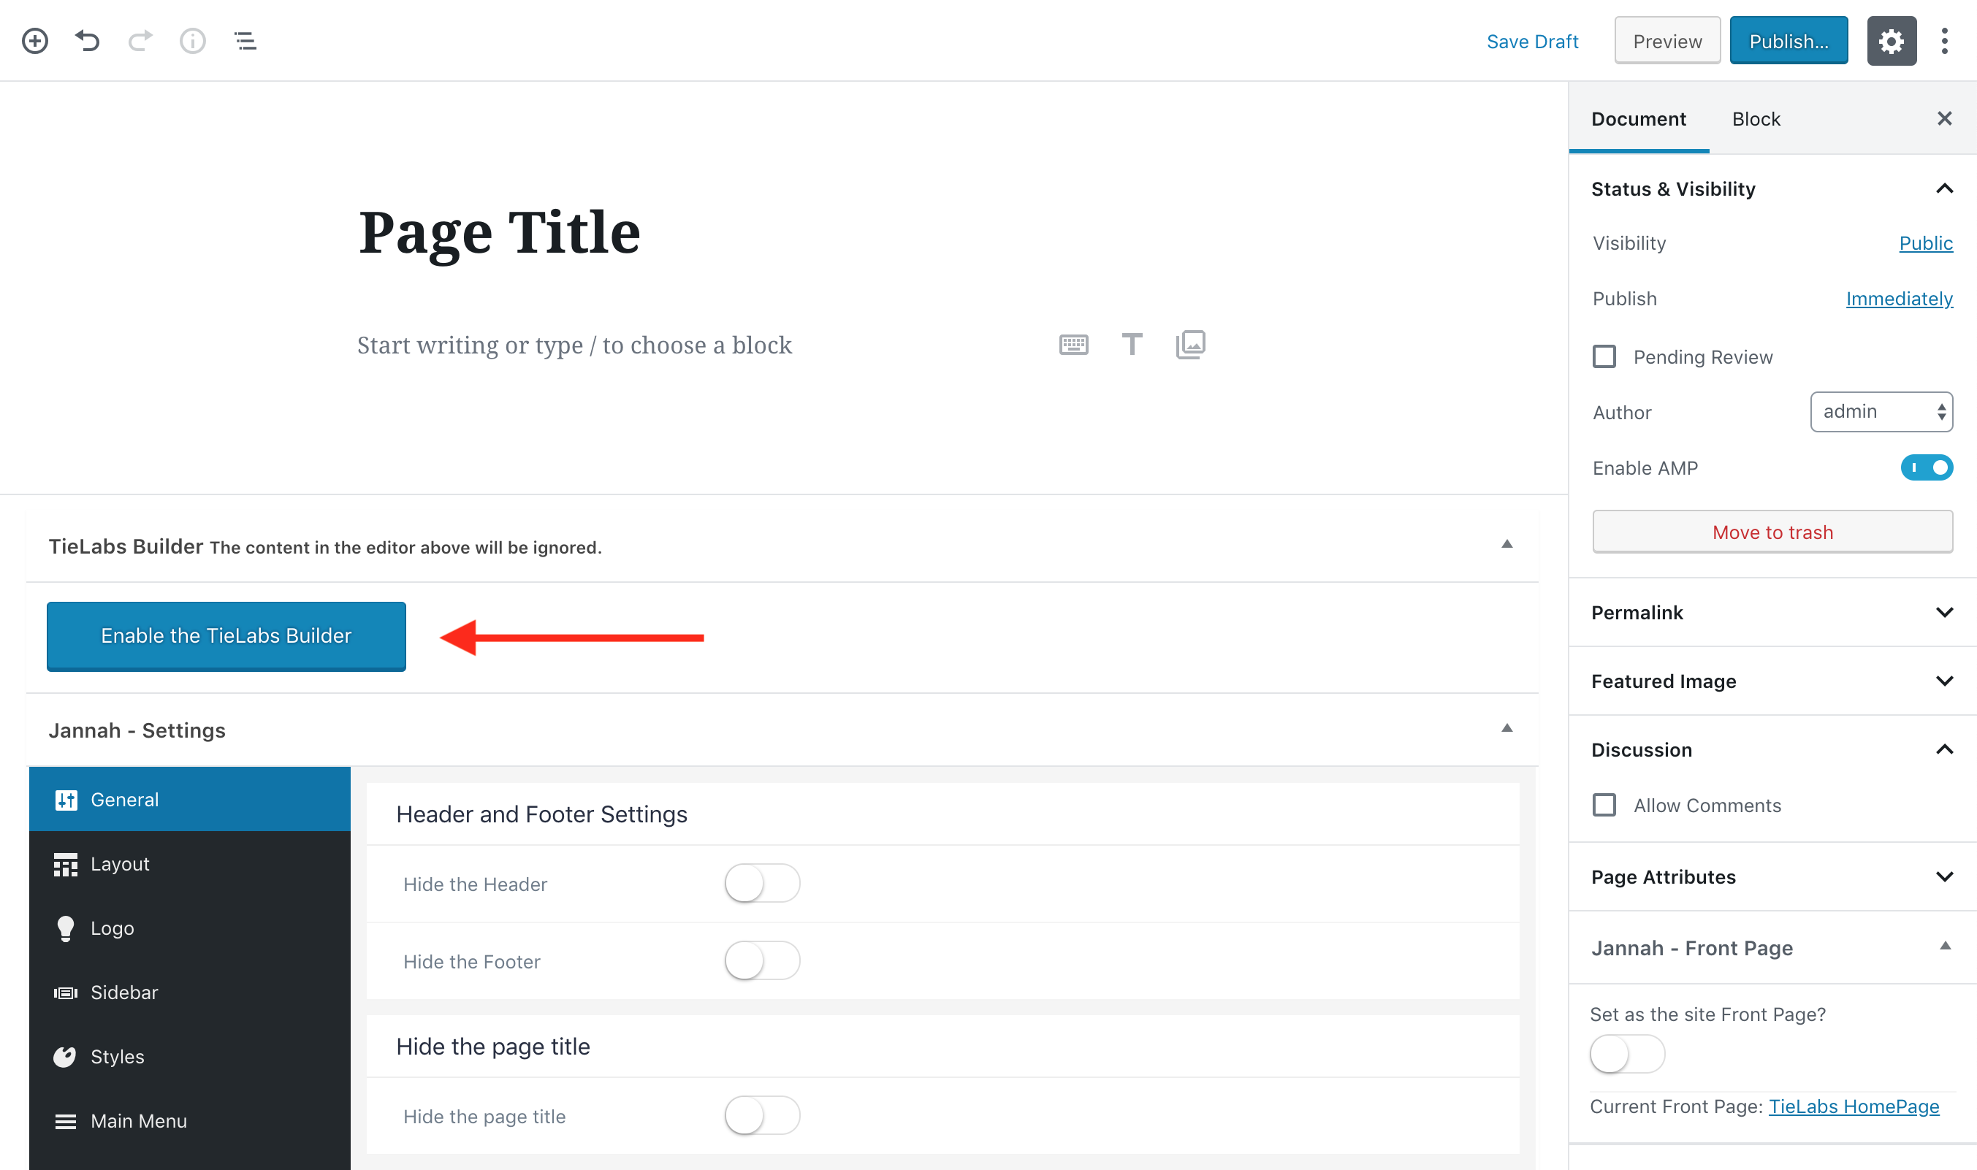Viewport: 1977px width, 1170px height.
Task: Toggle Set as the site Front Page switch
Action: [x=1627, y=1054]
